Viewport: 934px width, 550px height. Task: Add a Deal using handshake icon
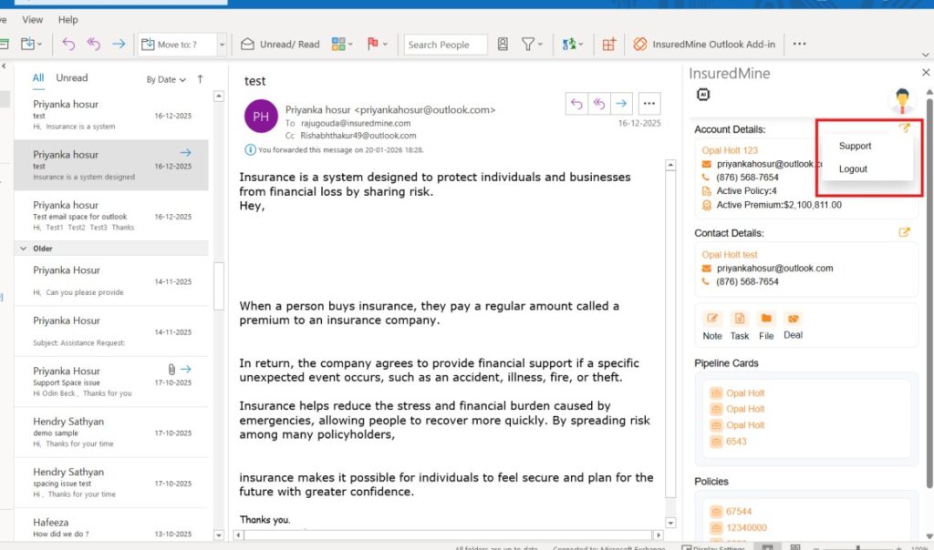coord(794,319)
